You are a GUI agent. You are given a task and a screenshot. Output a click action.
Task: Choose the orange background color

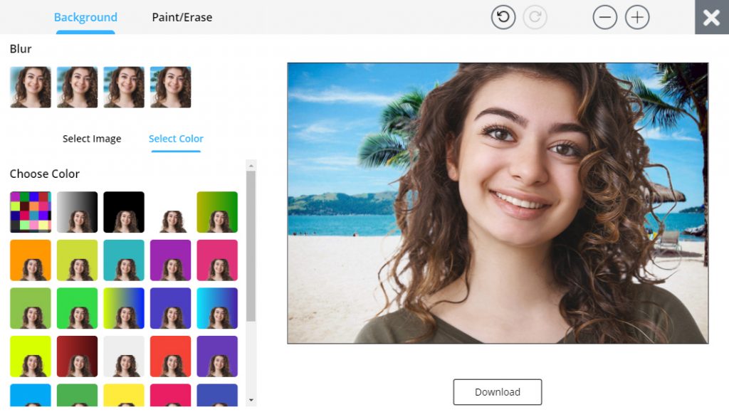coord(30,260)
